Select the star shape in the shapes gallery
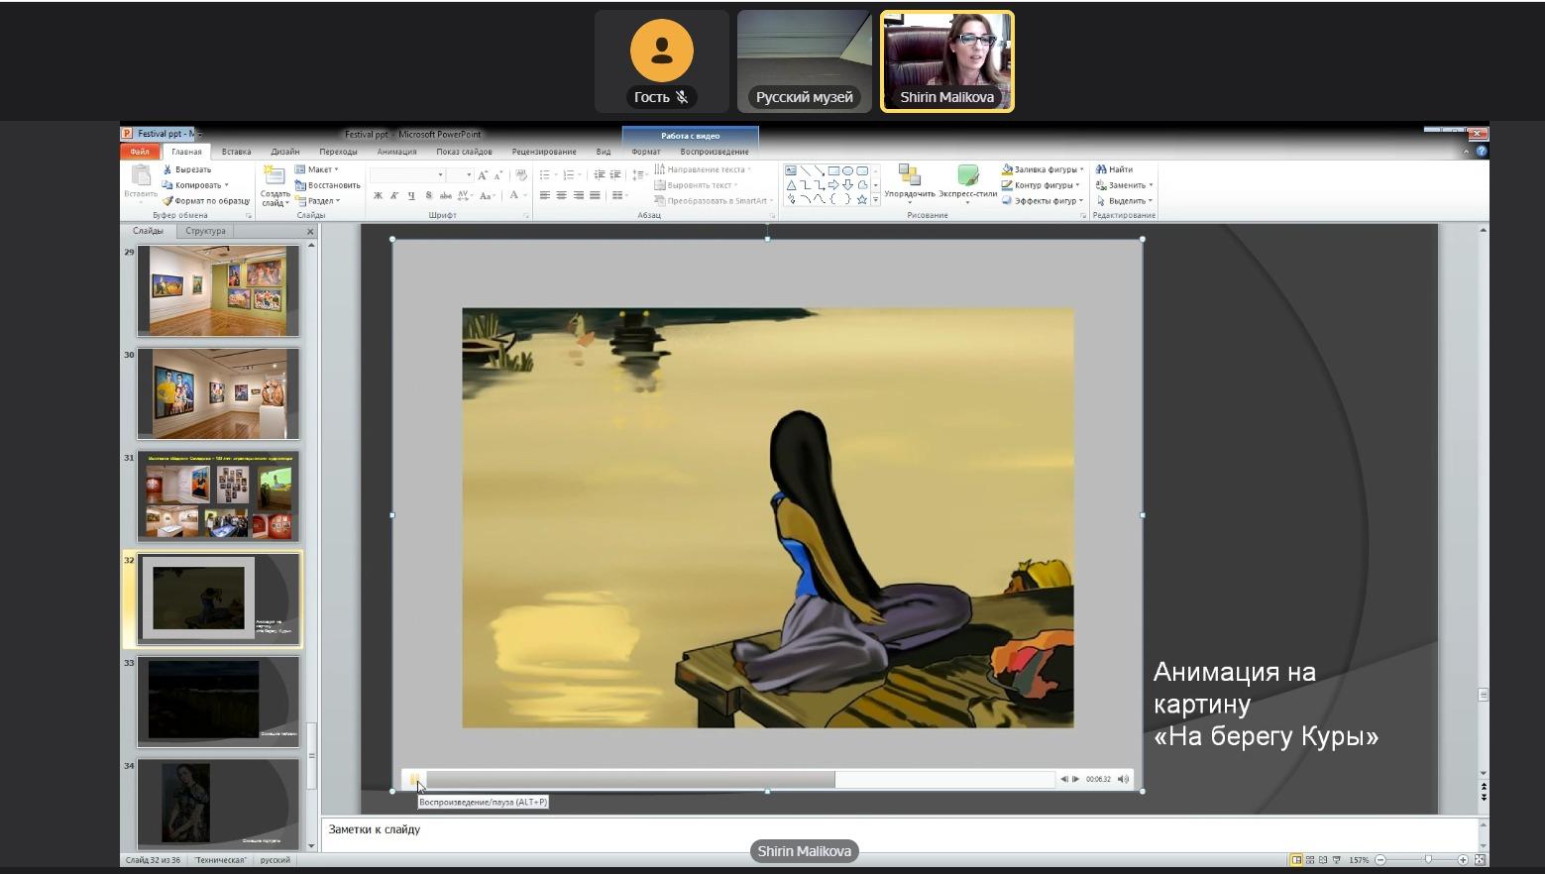This screenshot has height=874, width=1545. pyautogui.click(x=862, y=199)
